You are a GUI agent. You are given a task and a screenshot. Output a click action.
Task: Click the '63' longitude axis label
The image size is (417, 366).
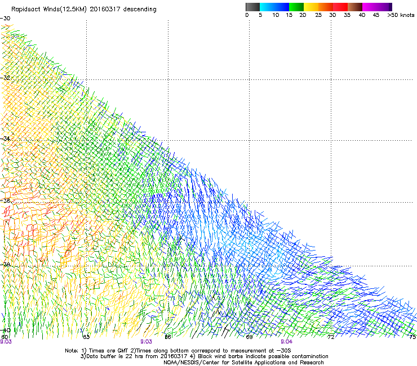pos(86,337)
